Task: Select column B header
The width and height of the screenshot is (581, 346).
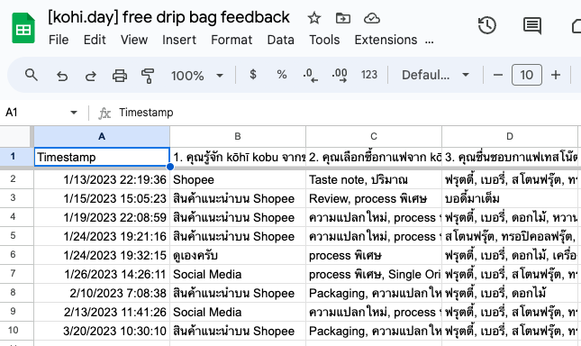Action: coord(238,136)
